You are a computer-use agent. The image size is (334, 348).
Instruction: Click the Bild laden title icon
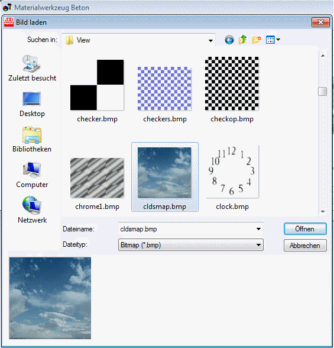pos(9,22)
